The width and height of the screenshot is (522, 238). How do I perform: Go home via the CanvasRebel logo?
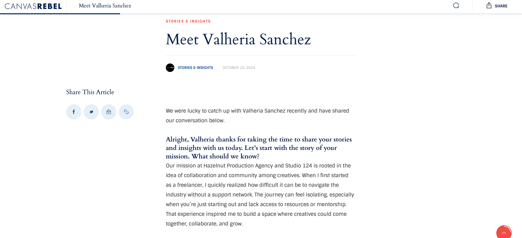33,6
